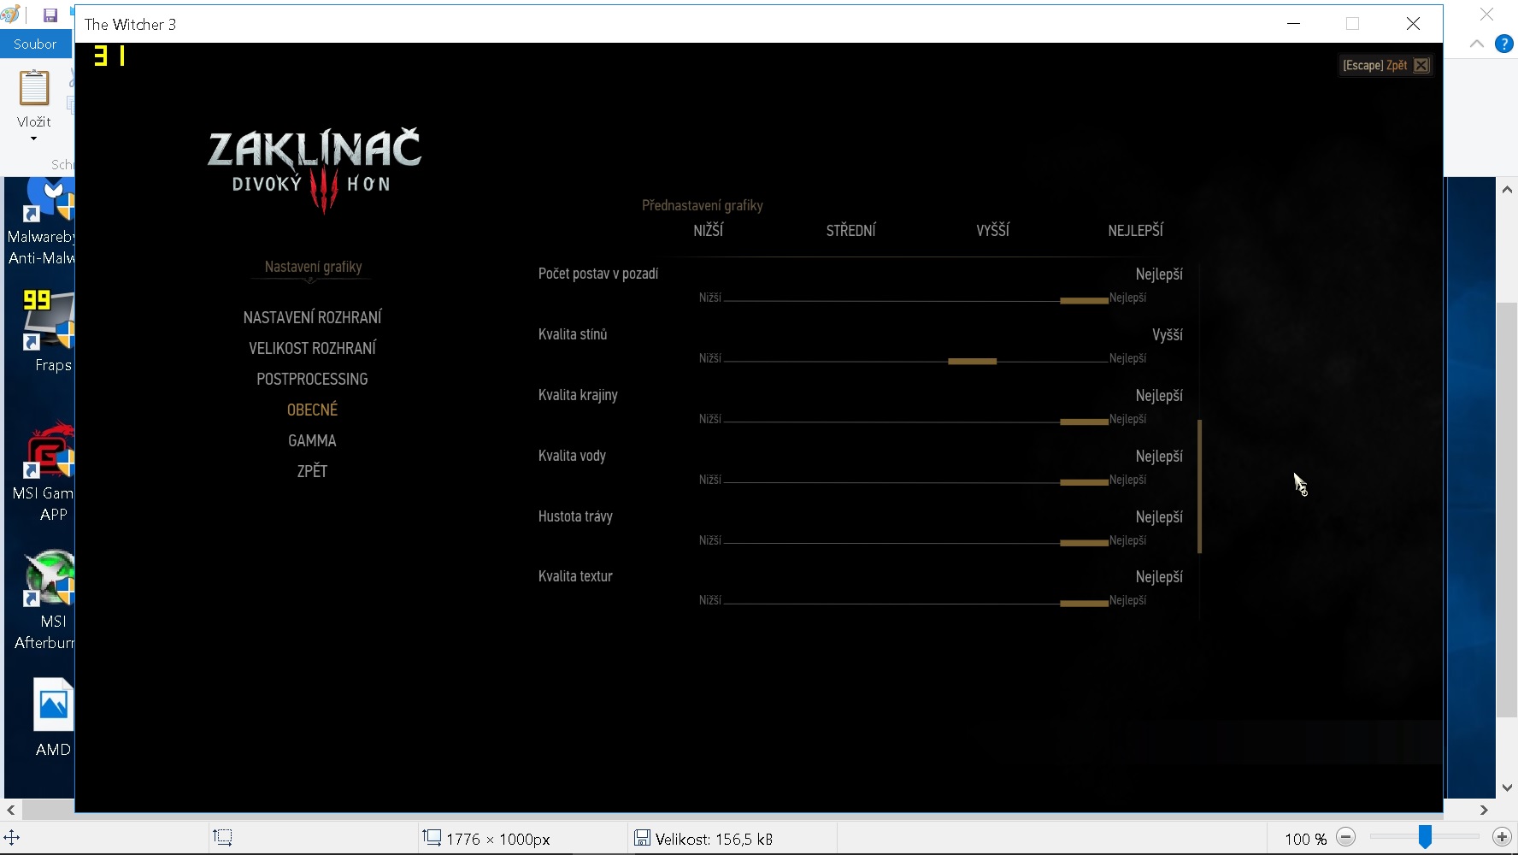Open VELIKOST ROZHRANÍ menu item
This screenshot has width=1518, height=855.
[x=312, y=349]
